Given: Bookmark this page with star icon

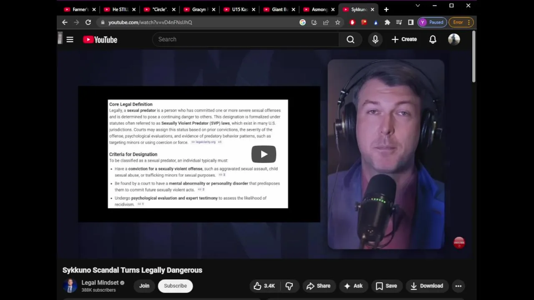Looking at the screenshot, I should pos(338,22).
